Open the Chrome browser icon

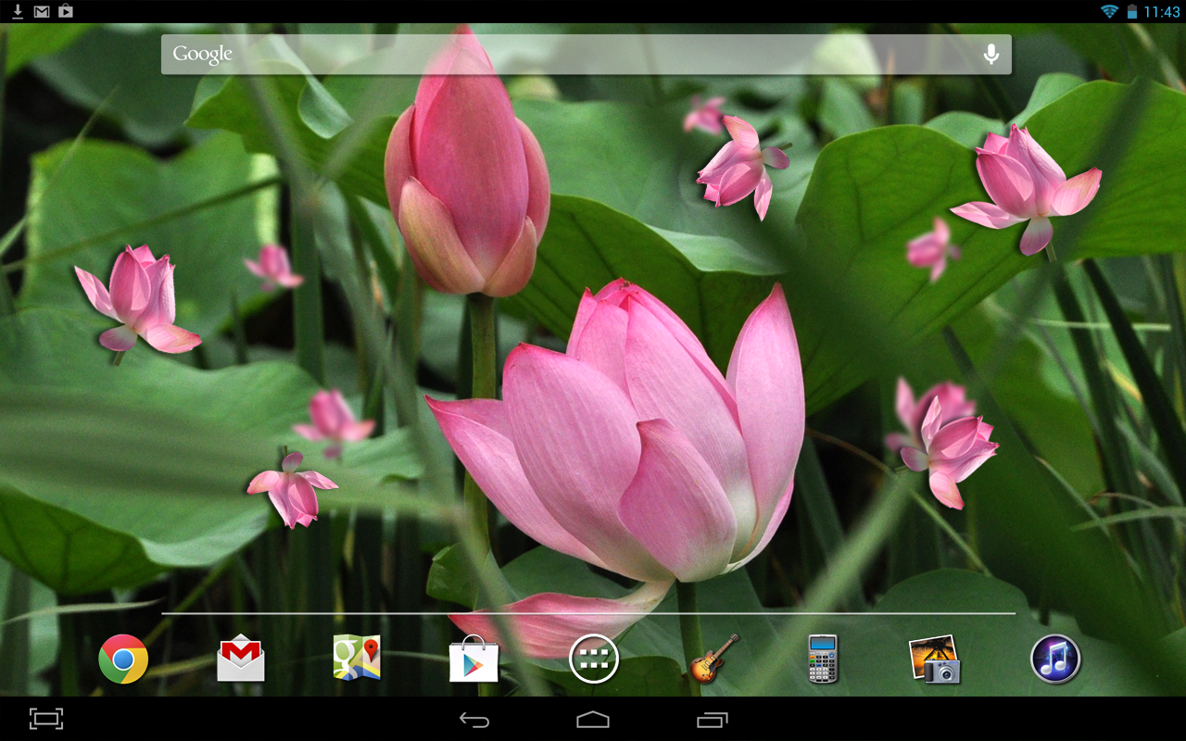coord(122,659)
